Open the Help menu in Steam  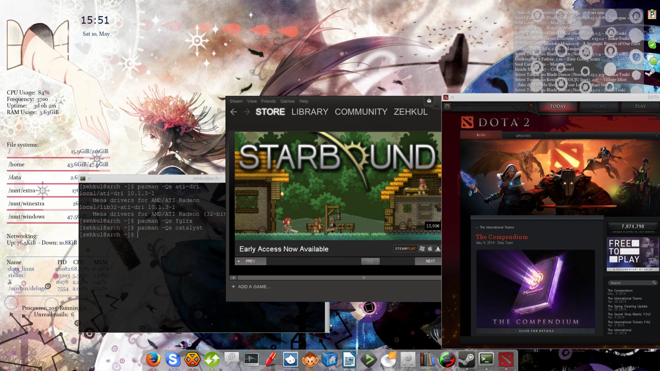(304, 101)
